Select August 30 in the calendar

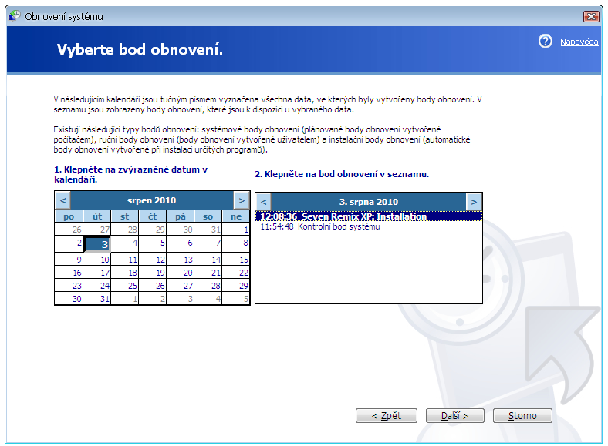coord(69,299)
